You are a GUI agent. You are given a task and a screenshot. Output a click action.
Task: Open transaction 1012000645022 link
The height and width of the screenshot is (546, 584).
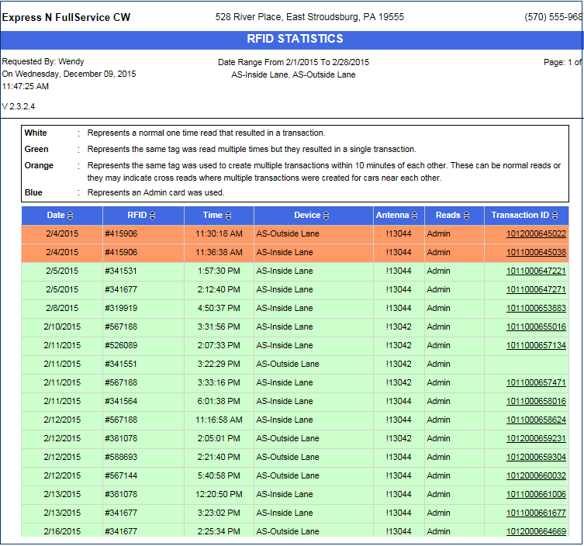click(536, 233)
